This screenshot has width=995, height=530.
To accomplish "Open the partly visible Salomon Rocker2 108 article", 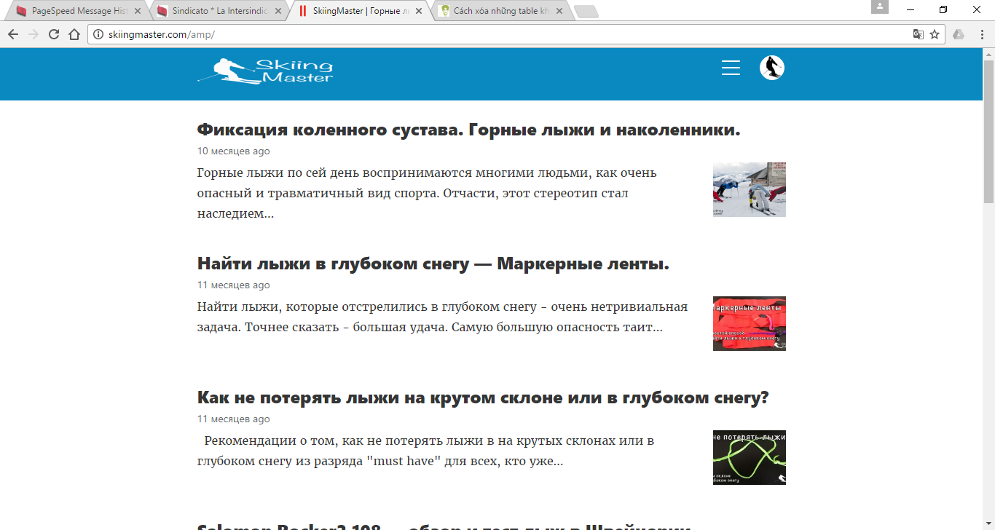I will click(x=444, y=526).
